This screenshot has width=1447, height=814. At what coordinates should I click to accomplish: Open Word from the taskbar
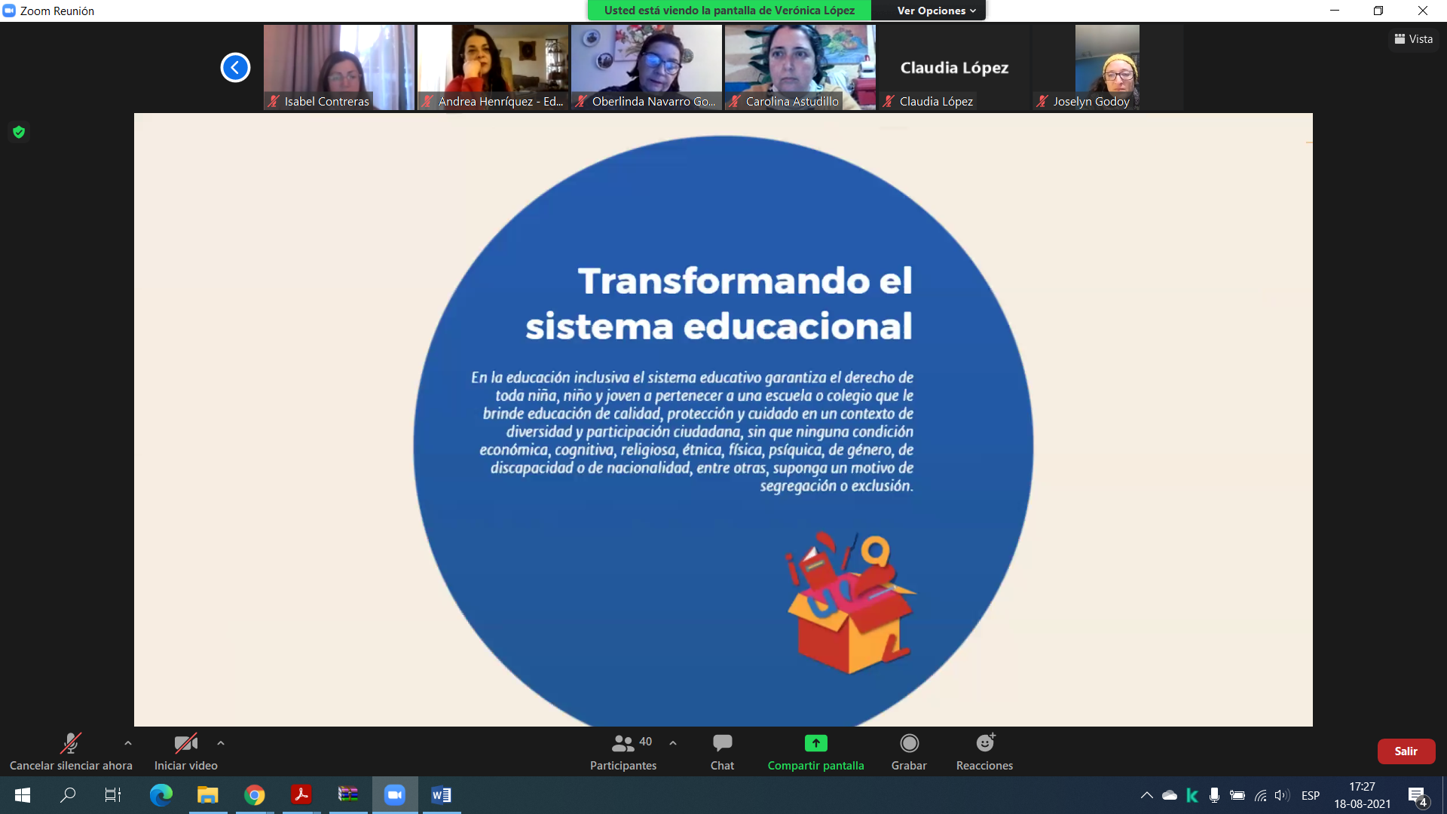tap(442, 795)
